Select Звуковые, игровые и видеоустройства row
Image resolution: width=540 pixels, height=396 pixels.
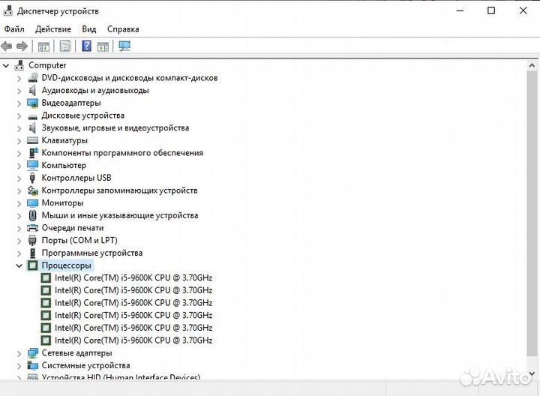[115, 127]
